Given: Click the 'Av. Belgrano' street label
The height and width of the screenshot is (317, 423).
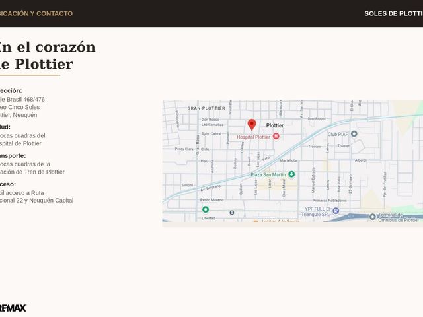Looking at the screenshot, I should tap(210, 188).
